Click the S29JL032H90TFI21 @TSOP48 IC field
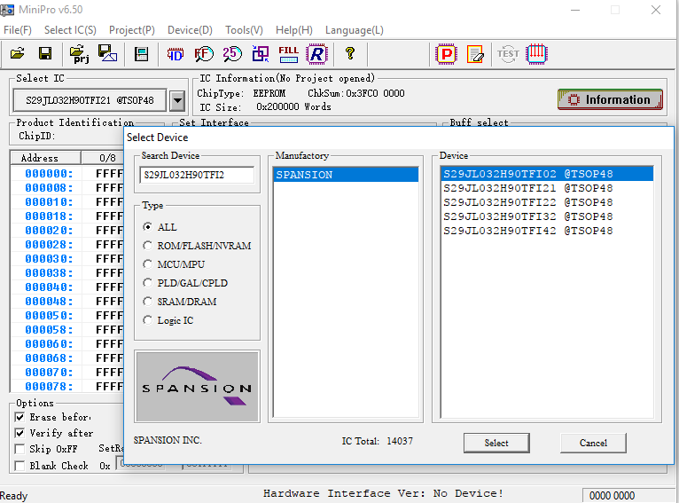The height and width of the screenshot is (503, 679). point(90,100)
